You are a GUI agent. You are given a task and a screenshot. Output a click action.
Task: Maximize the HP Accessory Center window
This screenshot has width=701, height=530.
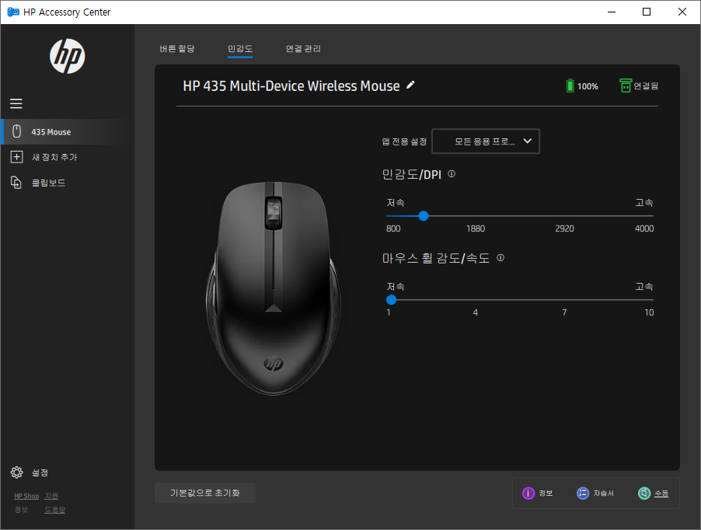tap(647, 12)
